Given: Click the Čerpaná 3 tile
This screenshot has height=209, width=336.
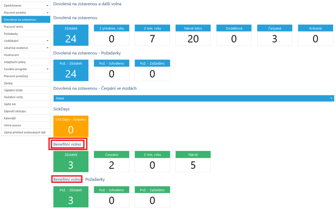Looking at the screenshot, I should coord(275,35).
